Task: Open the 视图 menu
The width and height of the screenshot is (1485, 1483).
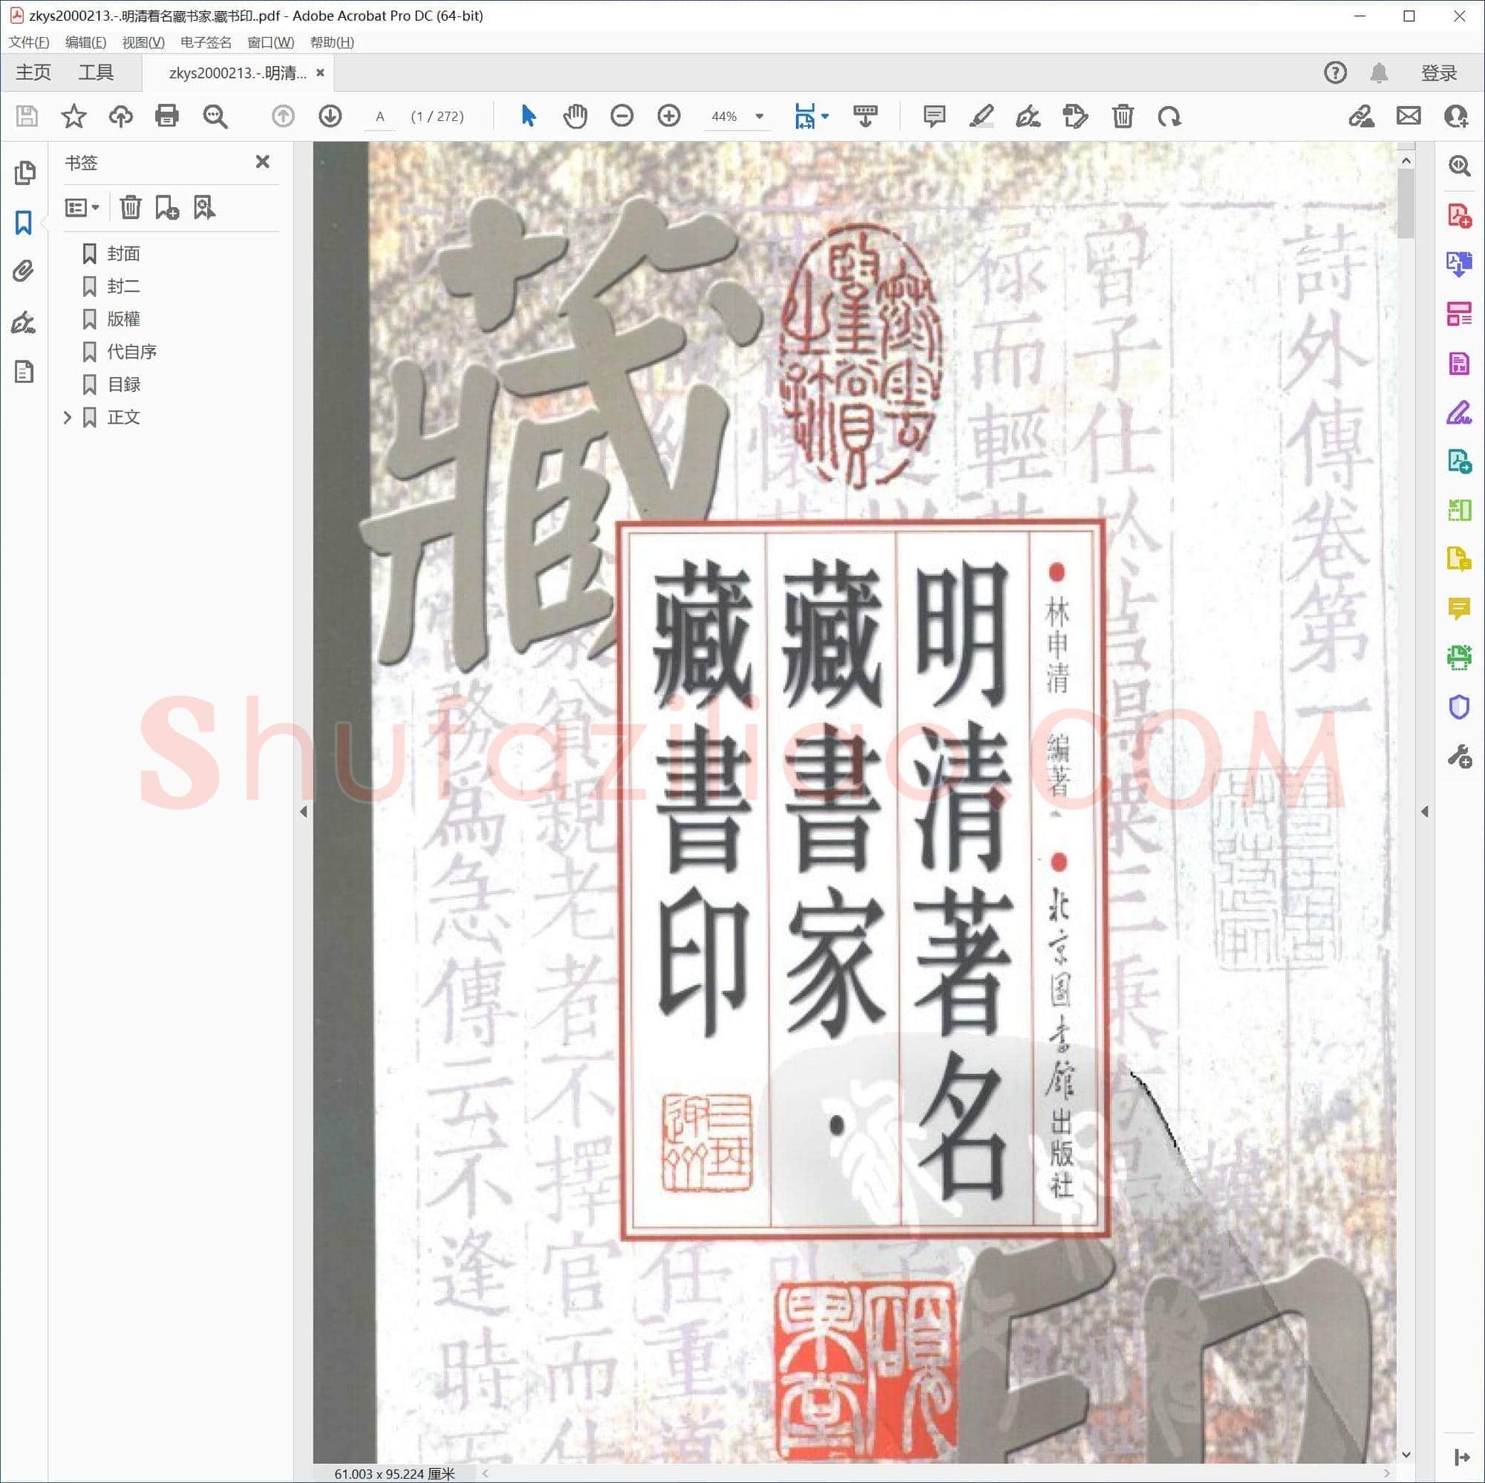Action: (143, 42)
